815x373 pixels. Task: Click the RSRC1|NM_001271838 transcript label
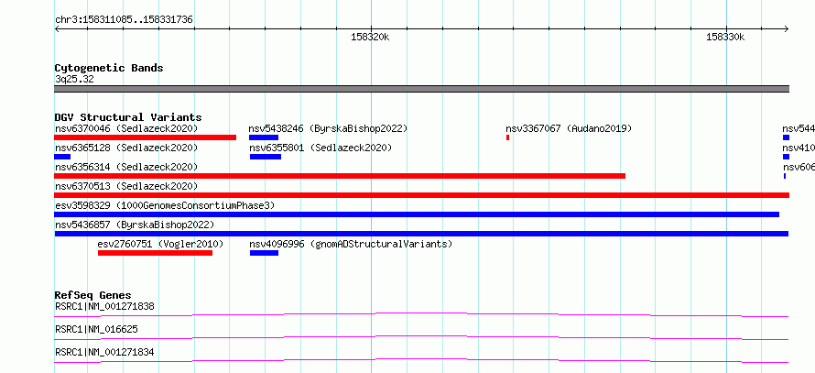click(104, 306)
